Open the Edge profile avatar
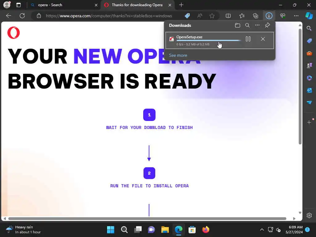 (x=7, y=5)
